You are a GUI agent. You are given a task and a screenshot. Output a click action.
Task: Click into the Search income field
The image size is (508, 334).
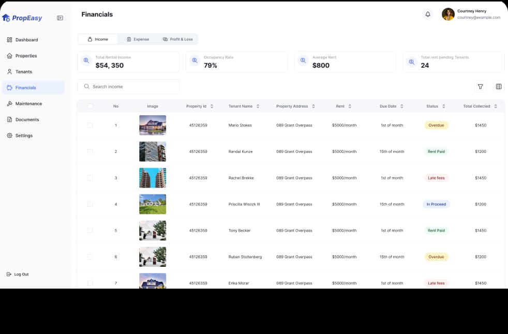(128, 86)
